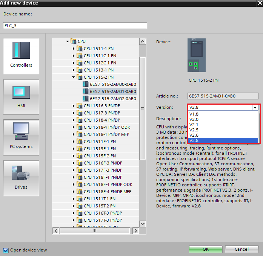Choose version V2.5 from the list
The width and height of the screenshot is (263, 256).
point(194,130)
